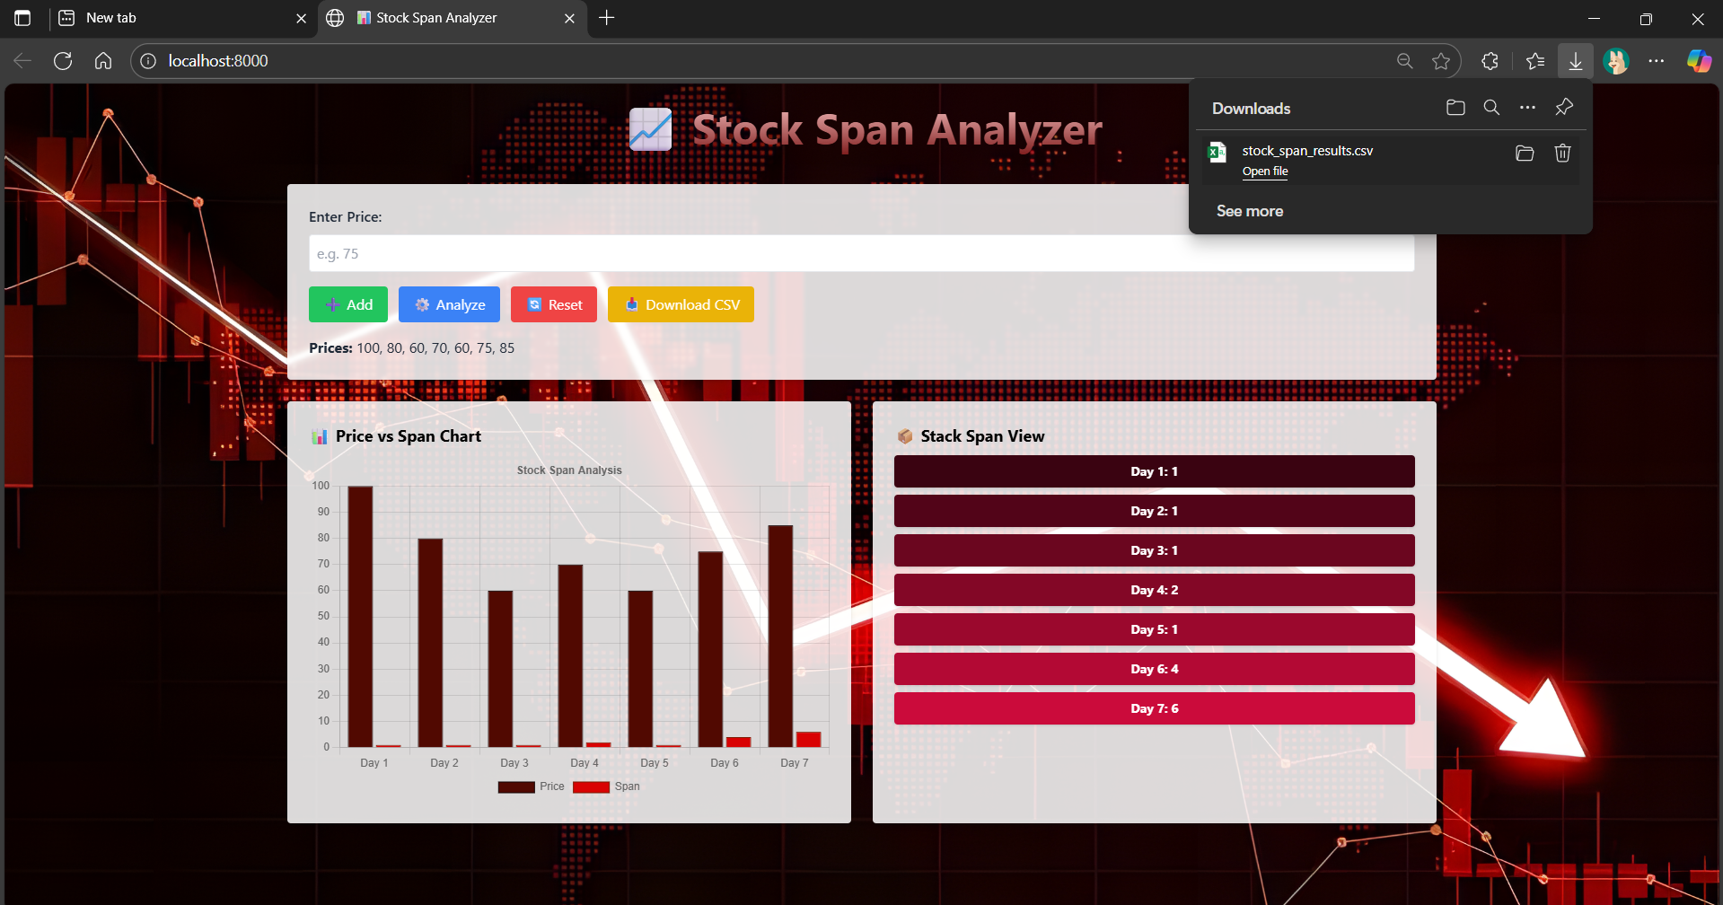This screenshot has width=1723, height=905.
Task: Add localhost:8000 to favorites
Action: [x=1442, y=60]
